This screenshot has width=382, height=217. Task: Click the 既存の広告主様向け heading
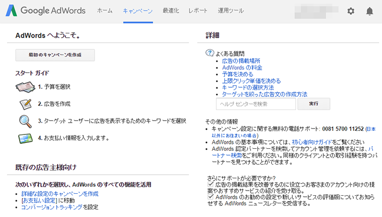(46, 167)
